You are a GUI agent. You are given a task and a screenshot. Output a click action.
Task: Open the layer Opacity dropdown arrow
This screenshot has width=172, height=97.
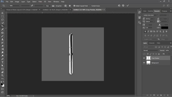click(171, 50)
